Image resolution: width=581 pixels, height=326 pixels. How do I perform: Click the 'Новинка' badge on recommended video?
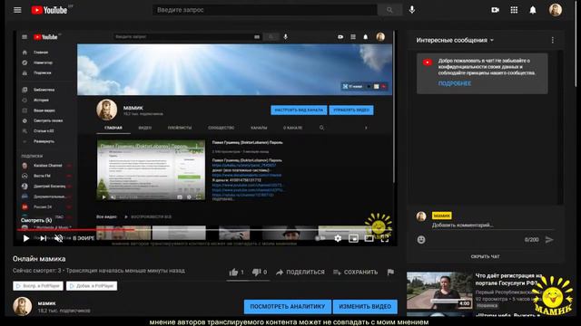click(x=487, y=306)
